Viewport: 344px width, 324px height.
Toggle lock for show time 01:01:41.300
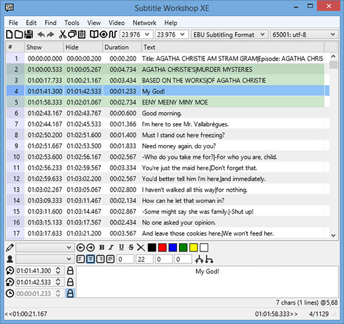tap(71, 271)
